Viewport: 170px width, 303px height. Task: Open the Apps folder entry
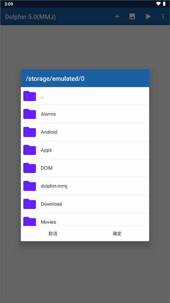(x=85, y=150)
